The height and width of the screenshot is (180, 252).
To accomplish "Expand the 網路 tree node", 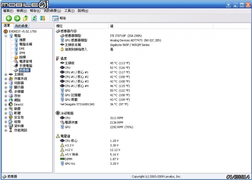I will pyautogui.click(x=6, y=100).
